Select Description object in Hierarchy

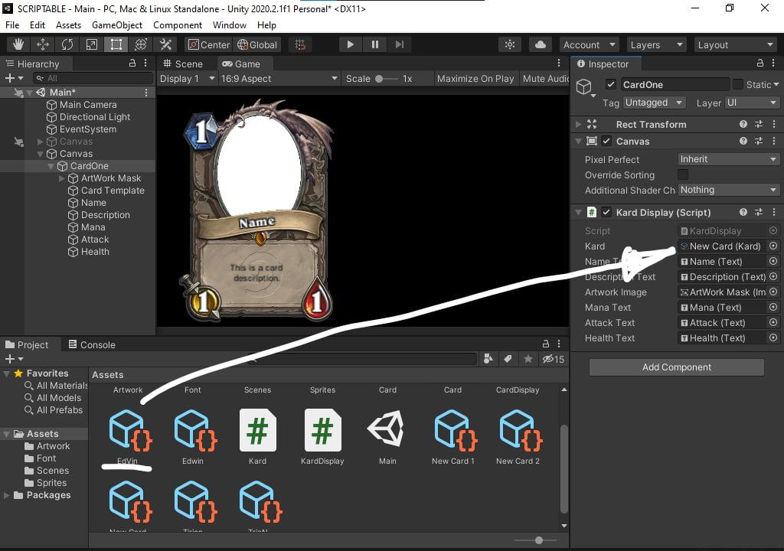tap(106, 215)
